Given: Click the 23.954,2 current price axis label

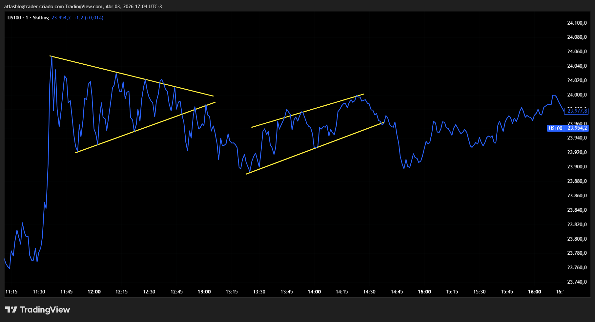Looking at the screenshot, I should [x=577, y=128].
